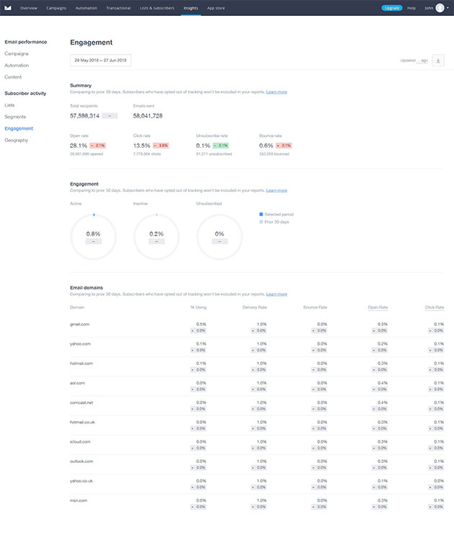This screenshot has width=454, height=548.
Task: Open Campaigns in the sidebar
Action: pos(17,53)
